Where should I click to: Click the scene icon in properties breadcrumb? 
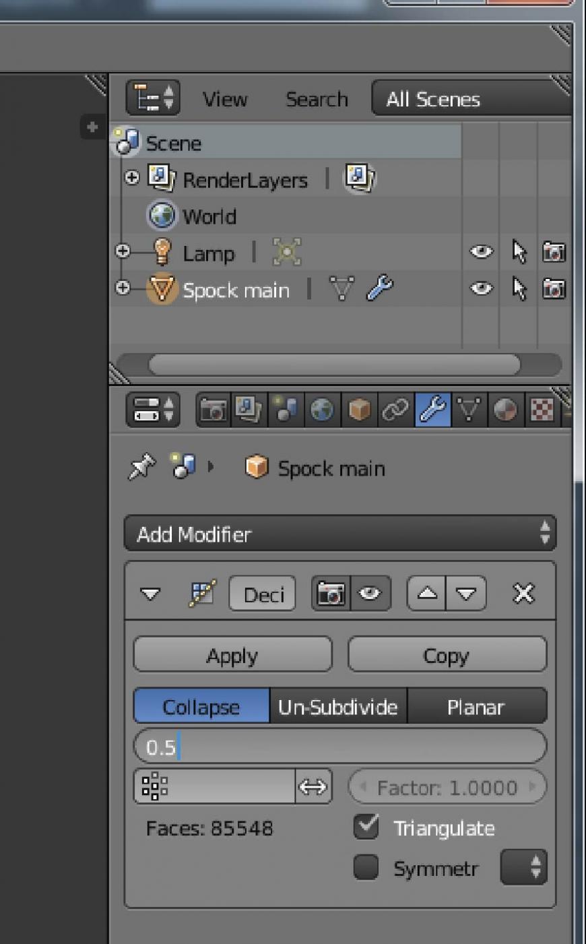coord(183,466)
